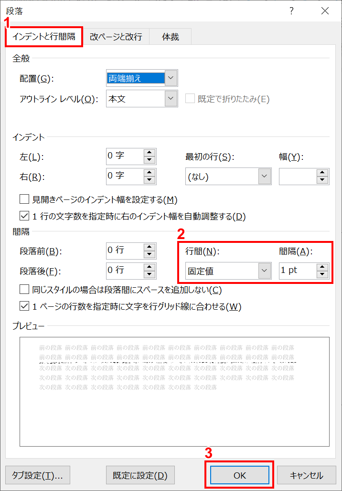Click the 右 indent input field
342x491 pixels.
coord(126,176)
